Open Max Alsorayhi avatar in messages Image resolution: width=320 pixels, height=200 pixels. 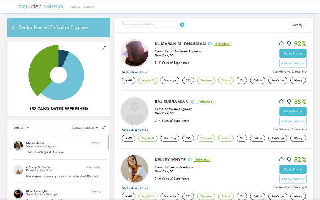(x=18, y=194)
